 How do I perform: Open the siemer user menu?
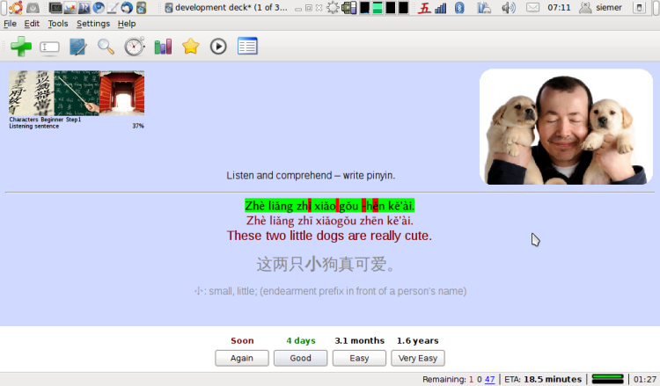pyautogui.click(x=601, y=8)
